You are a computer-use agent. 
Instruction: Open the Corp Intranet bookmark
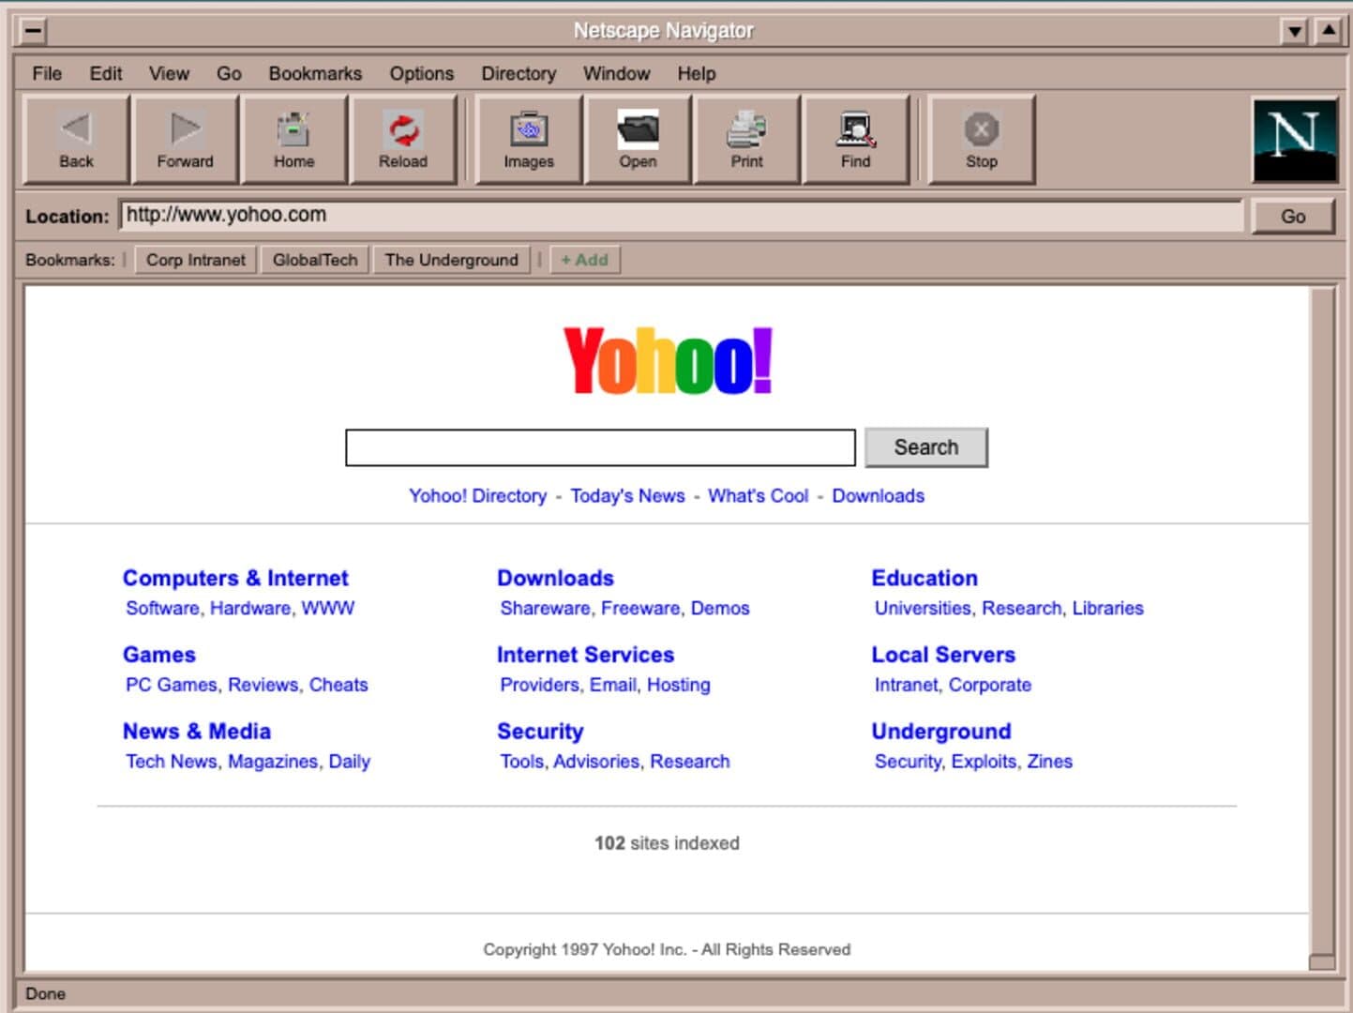[x=195, y=260]
